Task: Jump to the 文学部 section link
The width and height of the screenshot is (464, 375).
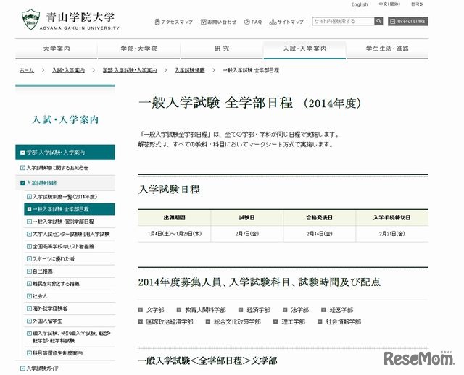Action: [155, 310]
